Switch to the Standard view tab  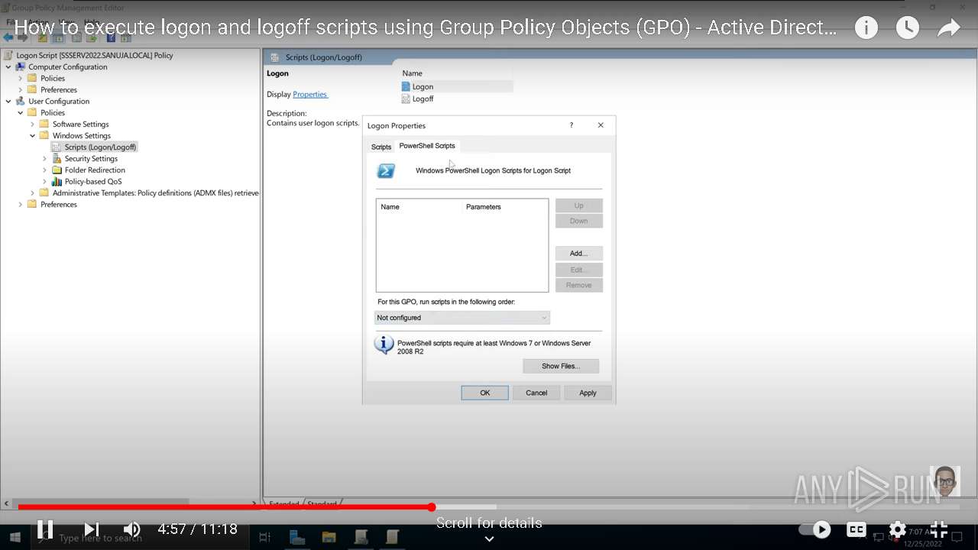[322, 503]
